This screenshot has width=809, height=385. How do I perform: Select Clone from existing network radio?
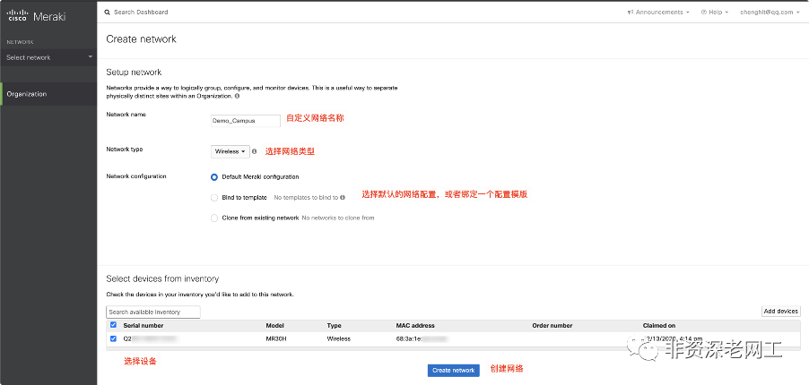point(214,218)
